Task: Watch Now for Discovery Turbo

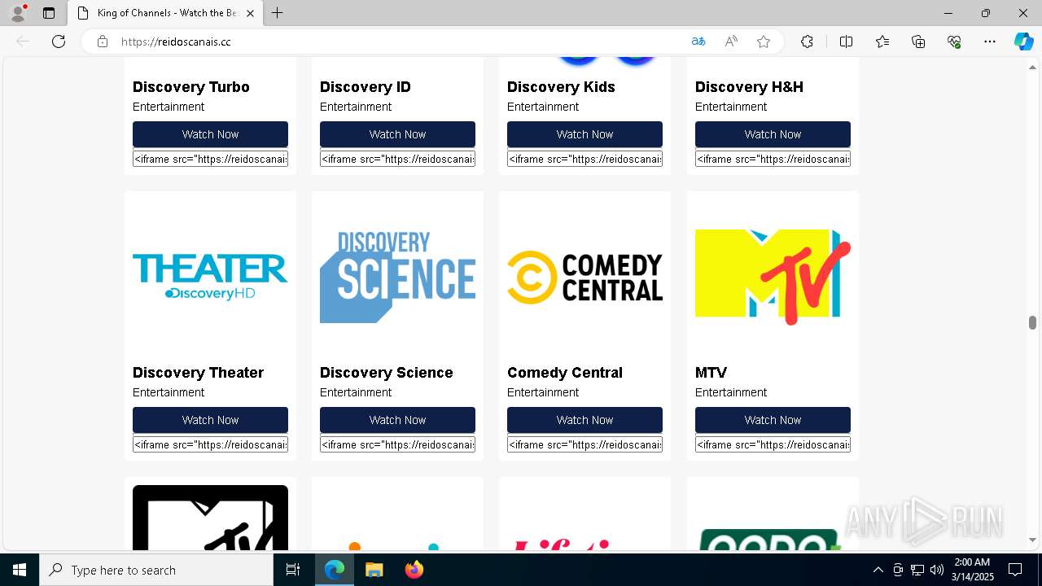Action: 210,134
